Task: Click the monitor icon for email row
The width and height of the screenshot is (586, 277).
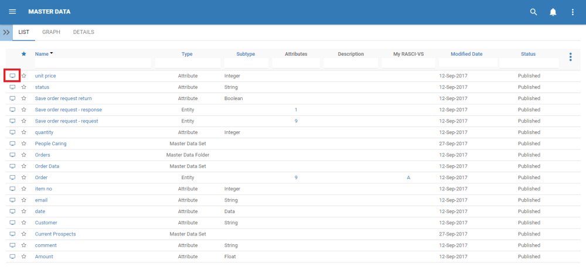Action: pos(12,200)
